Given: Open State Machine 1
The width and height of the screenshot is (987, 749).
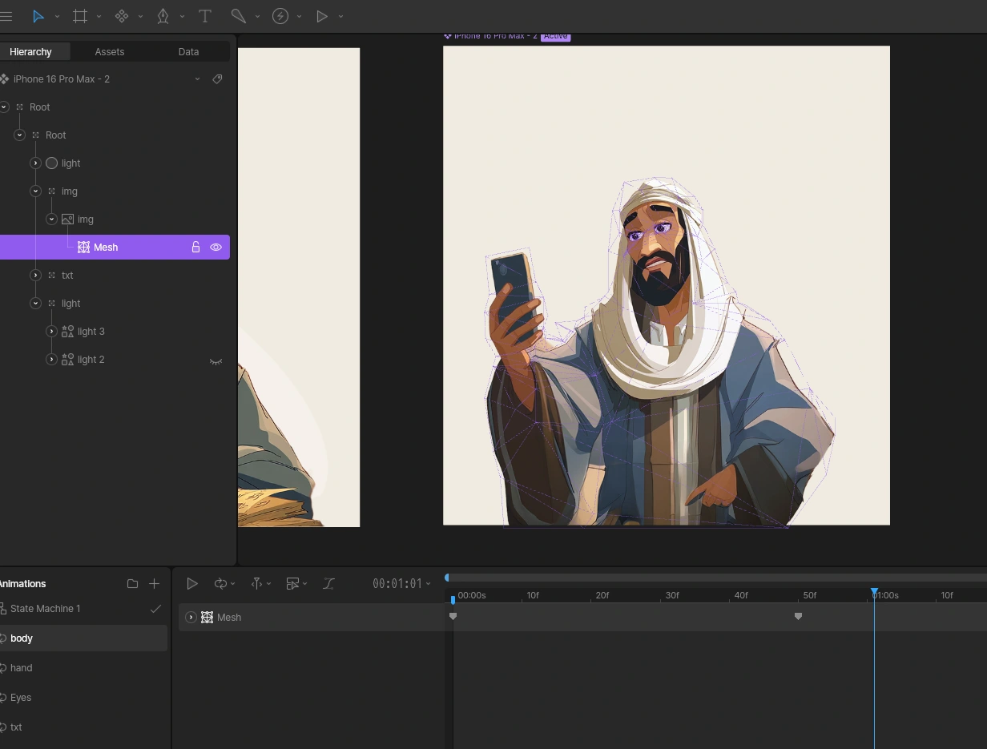Looking at the screenshot, I should (x=46, y=609).
